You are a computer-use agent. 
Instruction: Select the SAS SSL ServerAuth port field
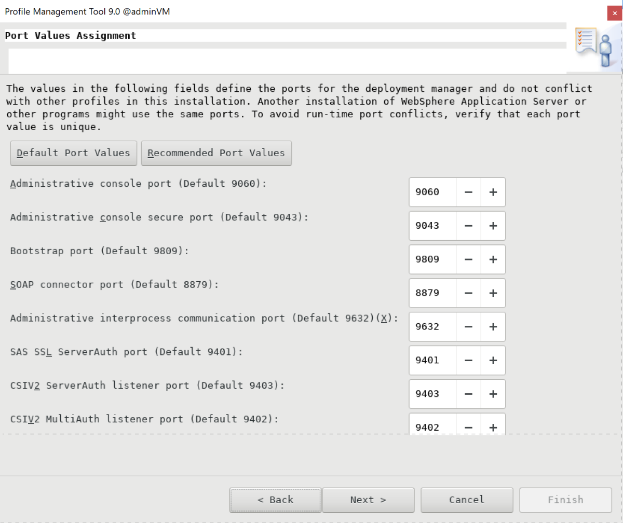point(432,360)
